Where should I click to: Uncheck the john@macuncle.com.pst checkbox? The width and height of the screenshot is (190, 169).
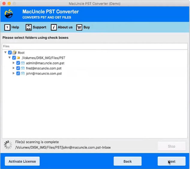pos(18,73)
